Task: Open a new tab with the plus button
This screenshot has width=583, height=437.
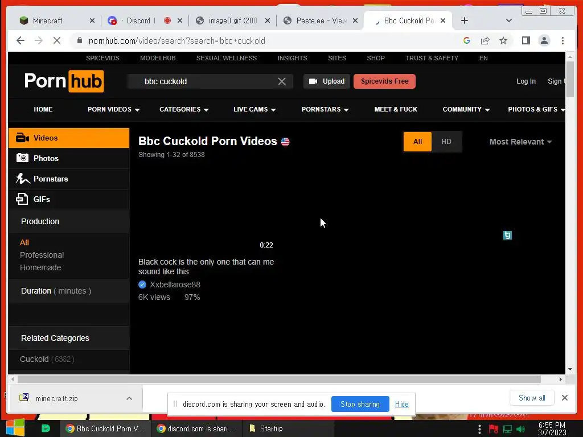Action: coord(465,21)
